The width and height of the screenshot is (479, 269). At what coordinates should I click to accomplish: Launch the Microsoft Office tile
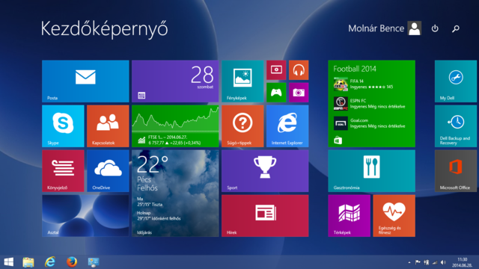(456, 171)
